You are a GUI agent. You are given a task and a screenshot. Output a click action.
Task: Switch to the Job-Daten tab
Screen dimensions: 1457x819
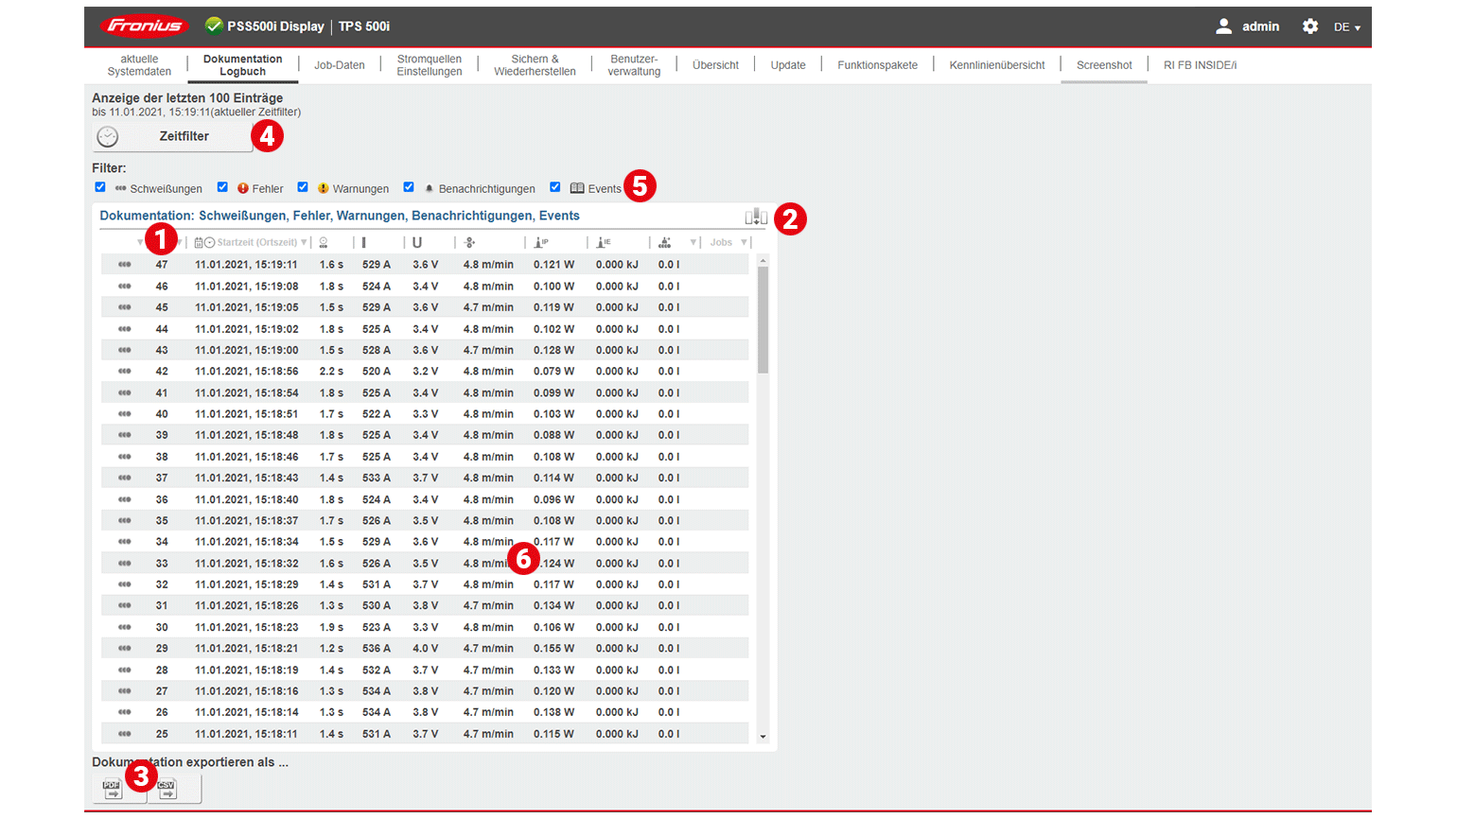339,65
